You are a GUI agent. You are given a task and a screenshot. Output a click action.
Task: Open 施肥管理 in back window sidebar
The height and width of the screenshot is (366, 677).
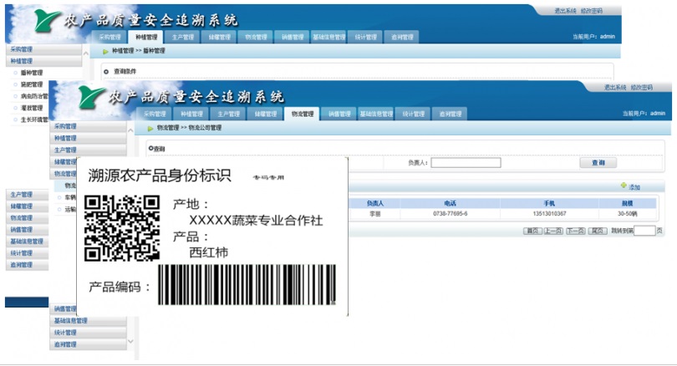coord(32,84)
